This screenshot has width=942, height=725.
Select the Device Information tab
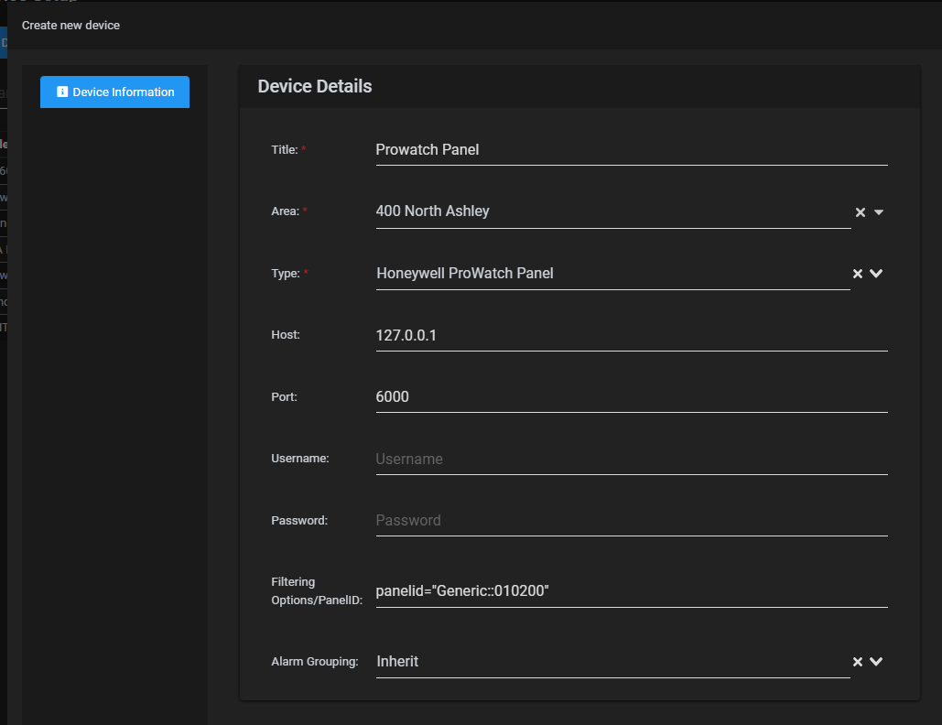[114, 92]
